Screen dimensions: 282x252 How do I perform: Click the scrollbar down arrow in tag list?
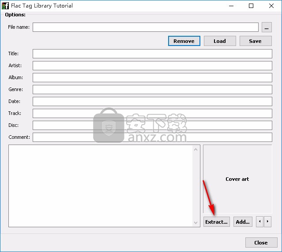tap(196, 223)
